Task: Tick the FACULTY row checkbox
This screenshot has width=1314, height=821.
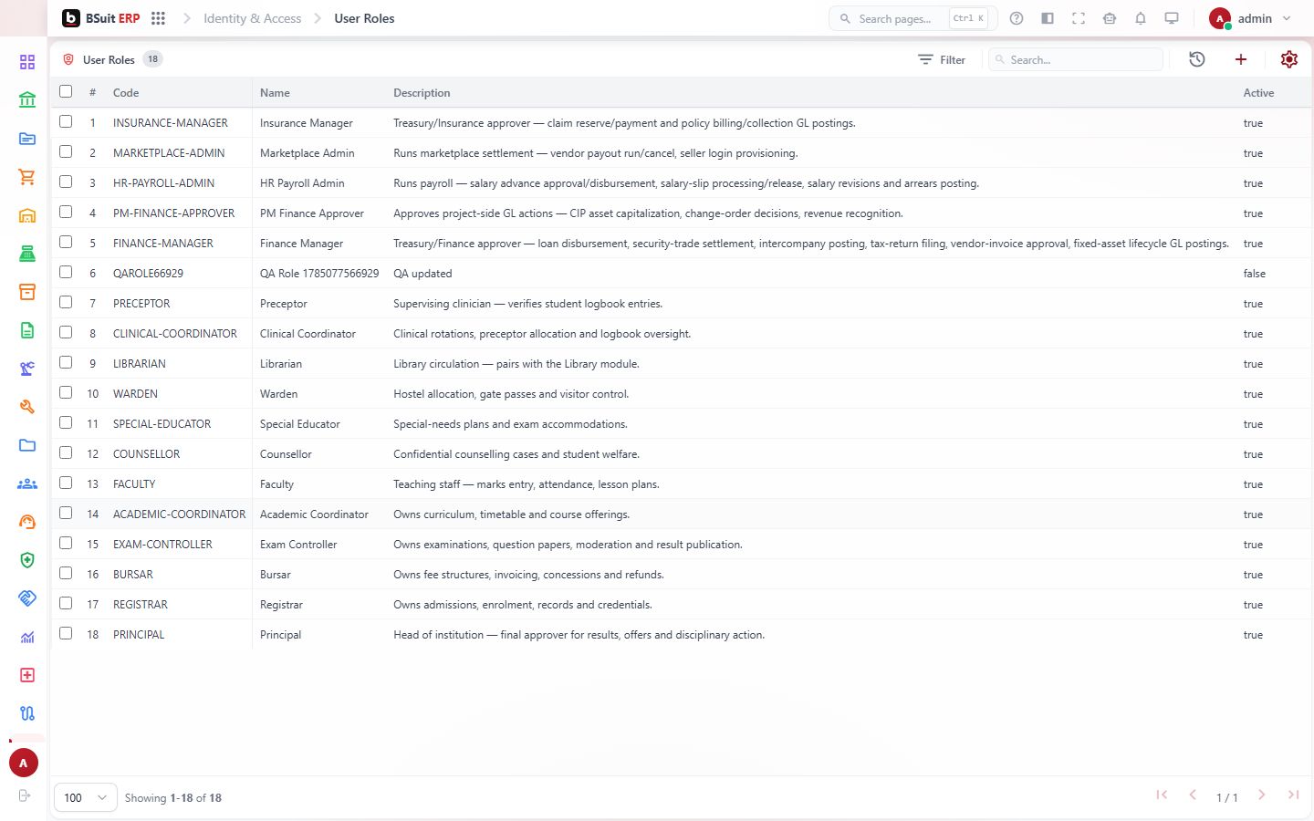Action: (66, 483)
